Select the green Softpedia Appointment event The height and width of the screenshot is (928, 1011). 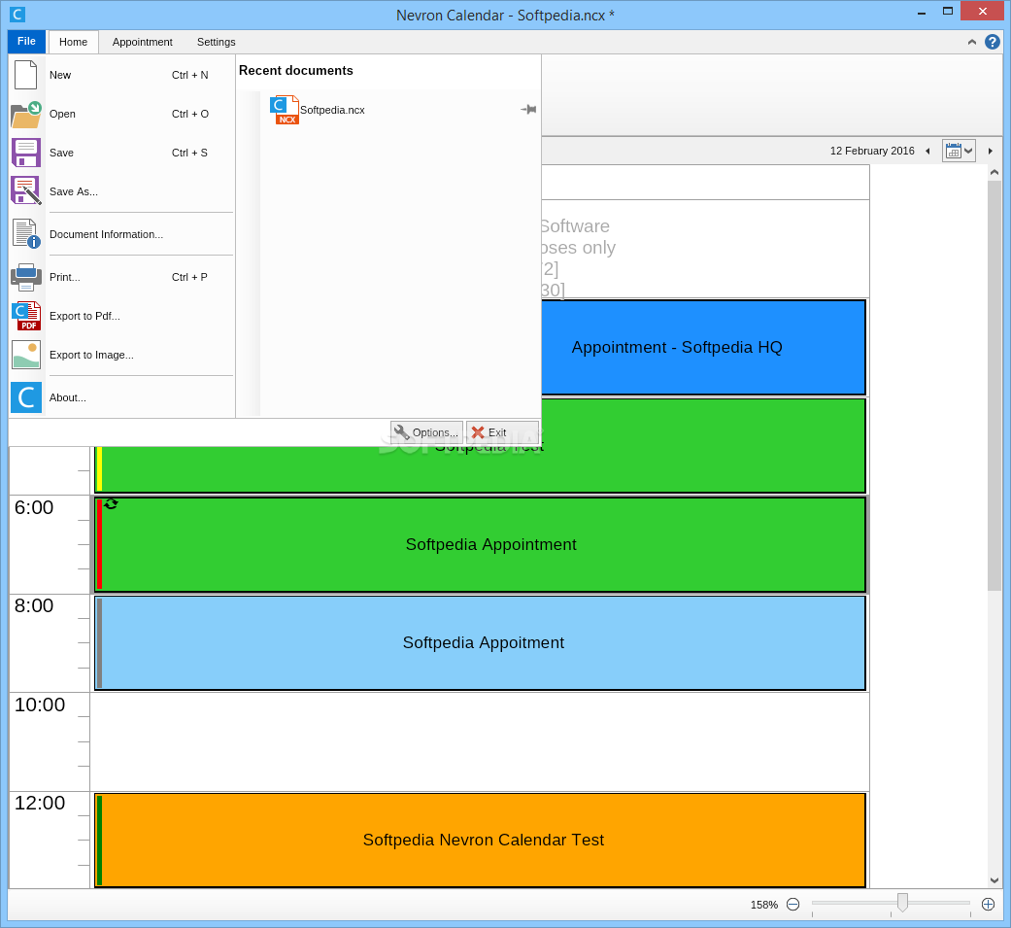(480, 545)
